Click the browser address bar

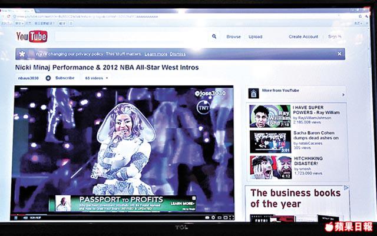point(184,16)
